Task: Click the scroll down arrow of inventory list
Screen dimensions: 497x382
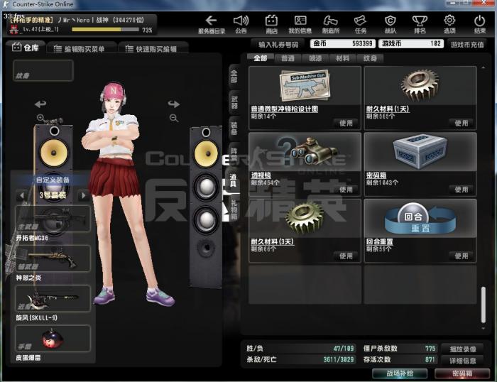Action: click(x=484, y=329)
